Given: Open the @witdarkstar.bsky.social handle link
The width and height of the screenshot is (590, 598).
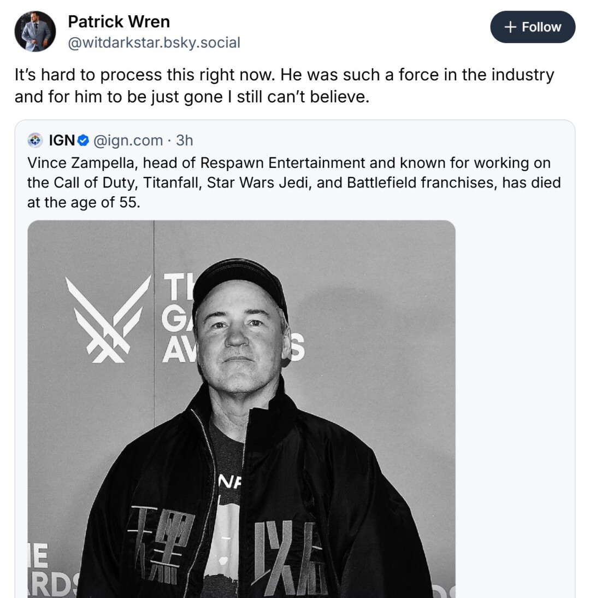Looking at the screenshot, I should point(154,43).
